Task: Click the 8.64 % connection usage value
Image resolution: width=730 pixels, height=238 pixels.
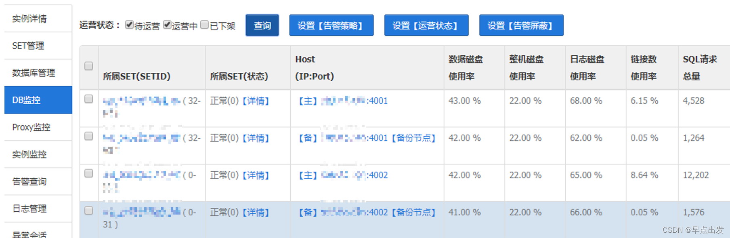Action: tap(644, 175)
